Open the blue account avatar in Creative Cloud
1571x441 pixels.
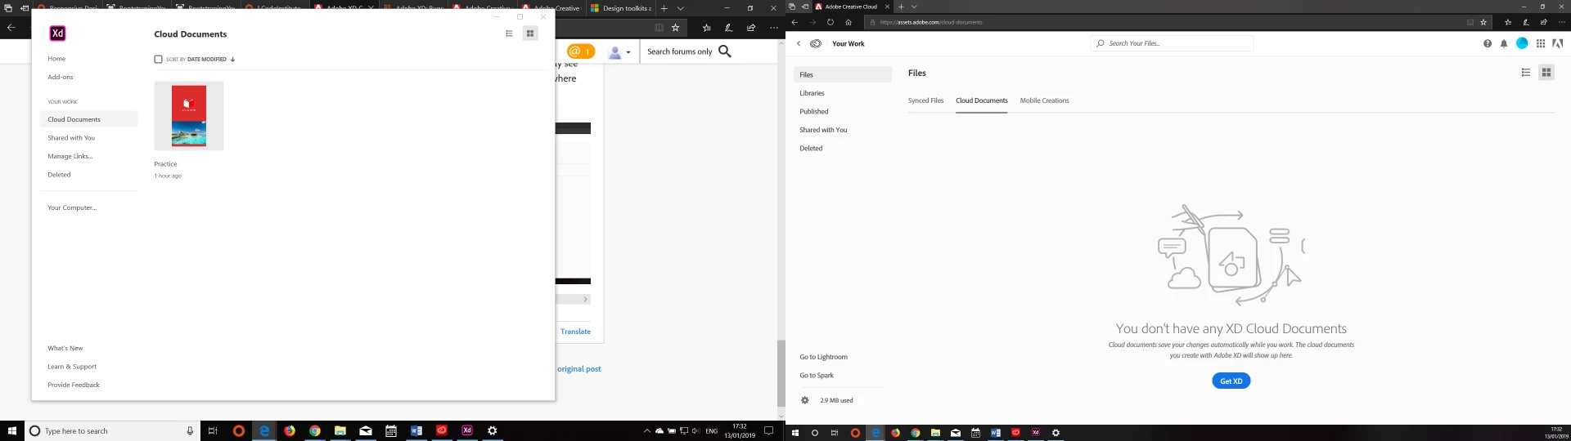tap(1522, 43)
